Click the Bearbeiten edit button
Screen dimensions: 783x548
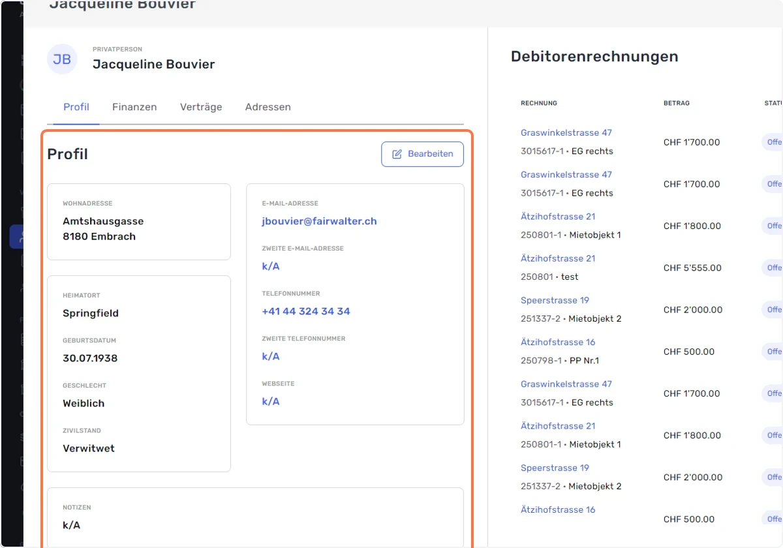click(x=422, y=154)
